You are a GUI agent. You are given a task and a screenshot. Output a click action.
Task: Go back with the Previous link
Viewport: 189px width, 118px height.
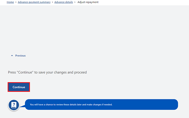[x=20, y=56]
